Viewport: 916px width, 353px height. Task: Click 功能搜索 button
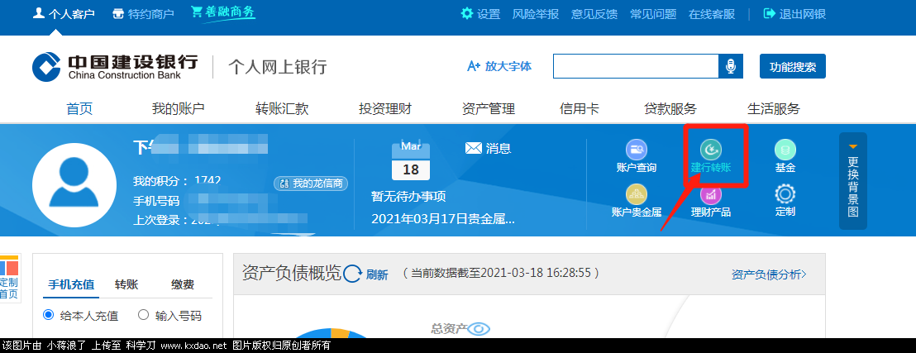[793, 66]
